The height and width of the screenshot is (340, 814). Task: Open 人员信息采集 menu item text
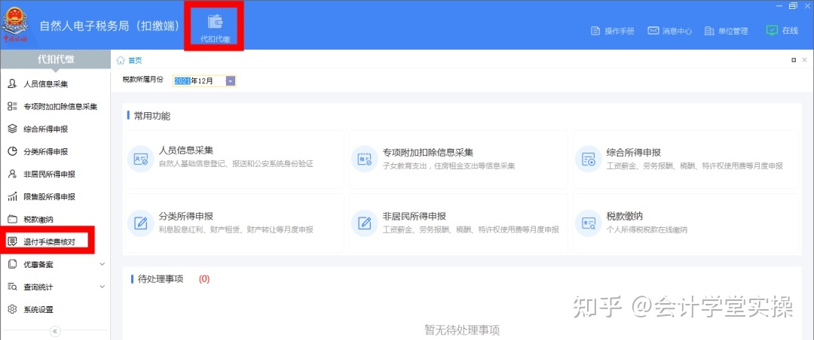[x=46, y=84]
